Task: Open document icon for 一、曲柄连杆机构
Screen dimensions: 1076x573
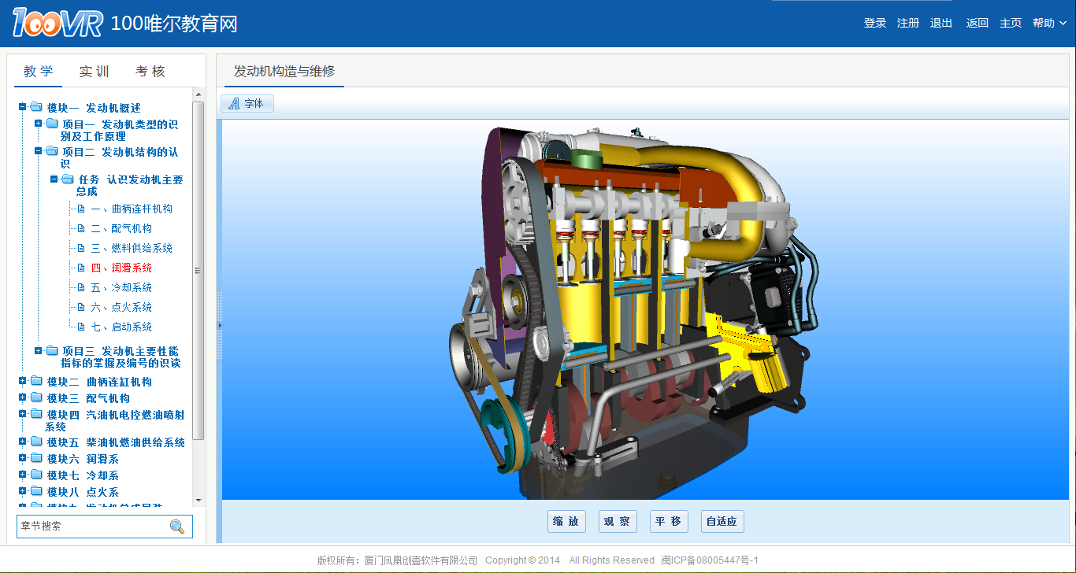Action: (80, 209)
